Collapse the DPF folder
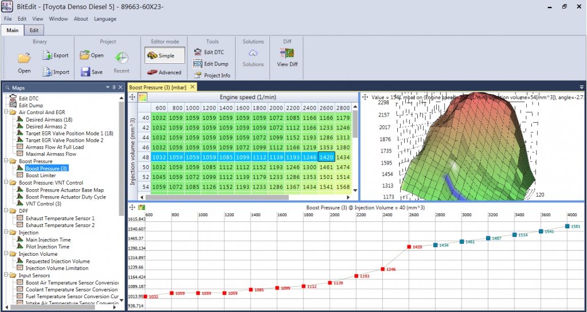587x312 pixels. pos(6,211)
